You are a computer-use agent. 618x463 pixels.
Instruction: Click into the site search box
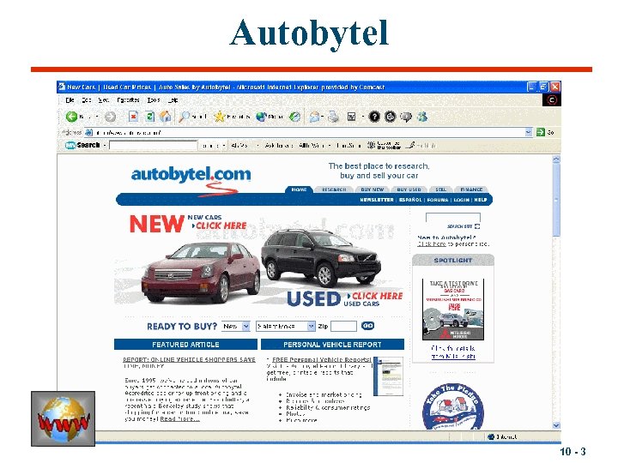[x=453, y=217]
